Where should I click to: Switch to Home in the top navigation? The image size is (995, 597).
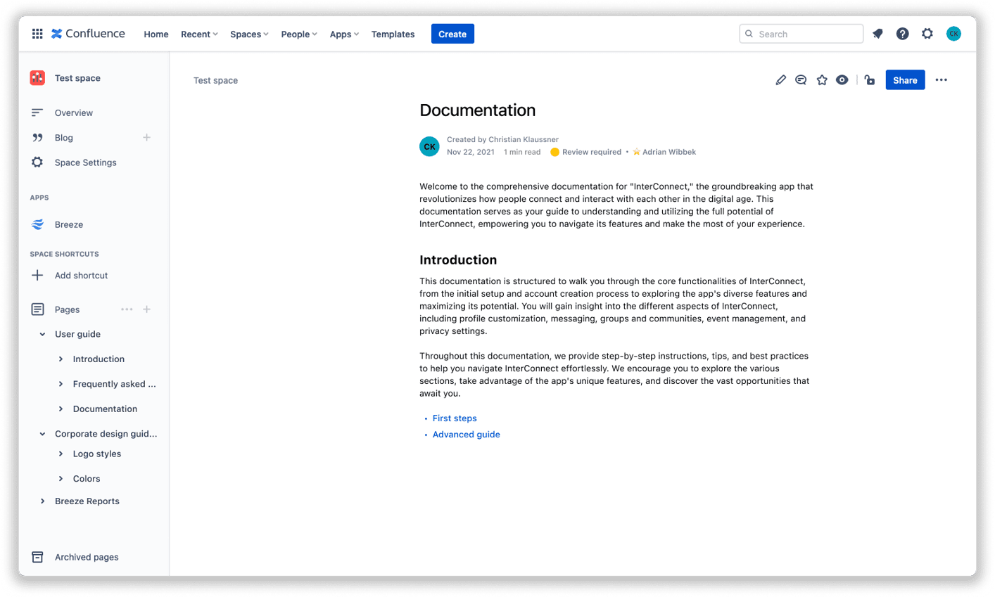(x=156, y=34)
